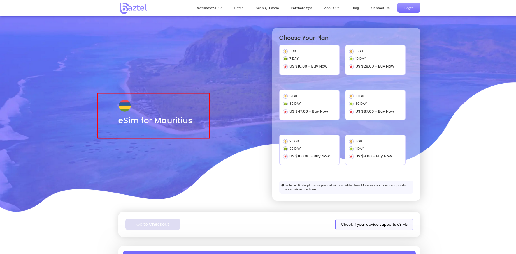Click the data icon beside 10 GB
516x254 pixels.
351,96
